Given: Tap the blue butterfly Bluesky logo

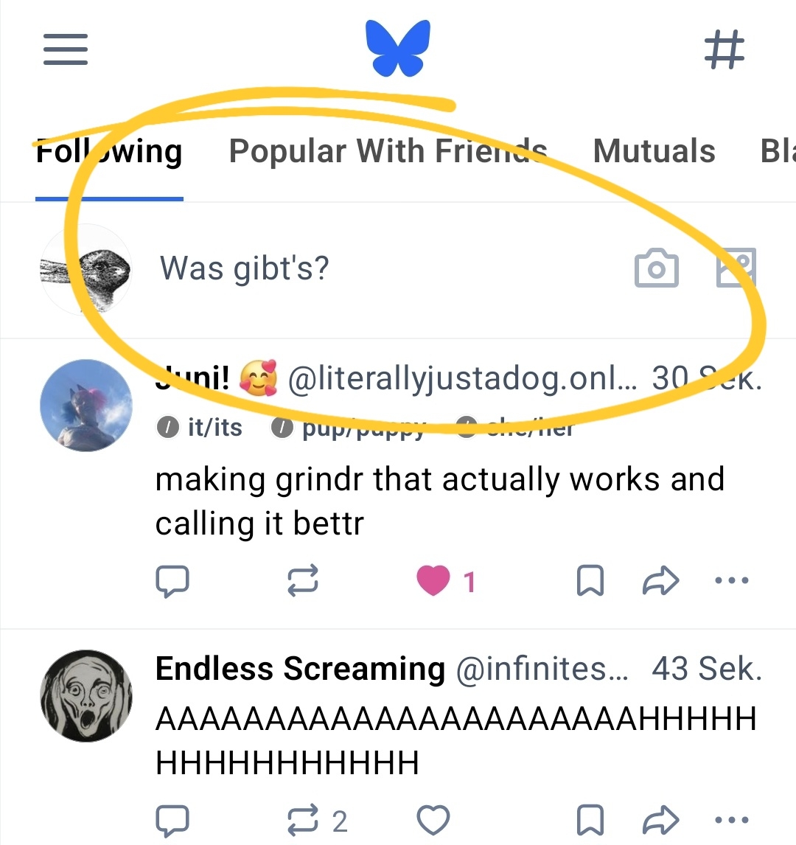Looking at the screenshot, I should (398, 48).
